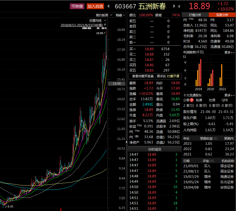Click the 人均持股 row
The image size is (236, 211).
[208, 130]
